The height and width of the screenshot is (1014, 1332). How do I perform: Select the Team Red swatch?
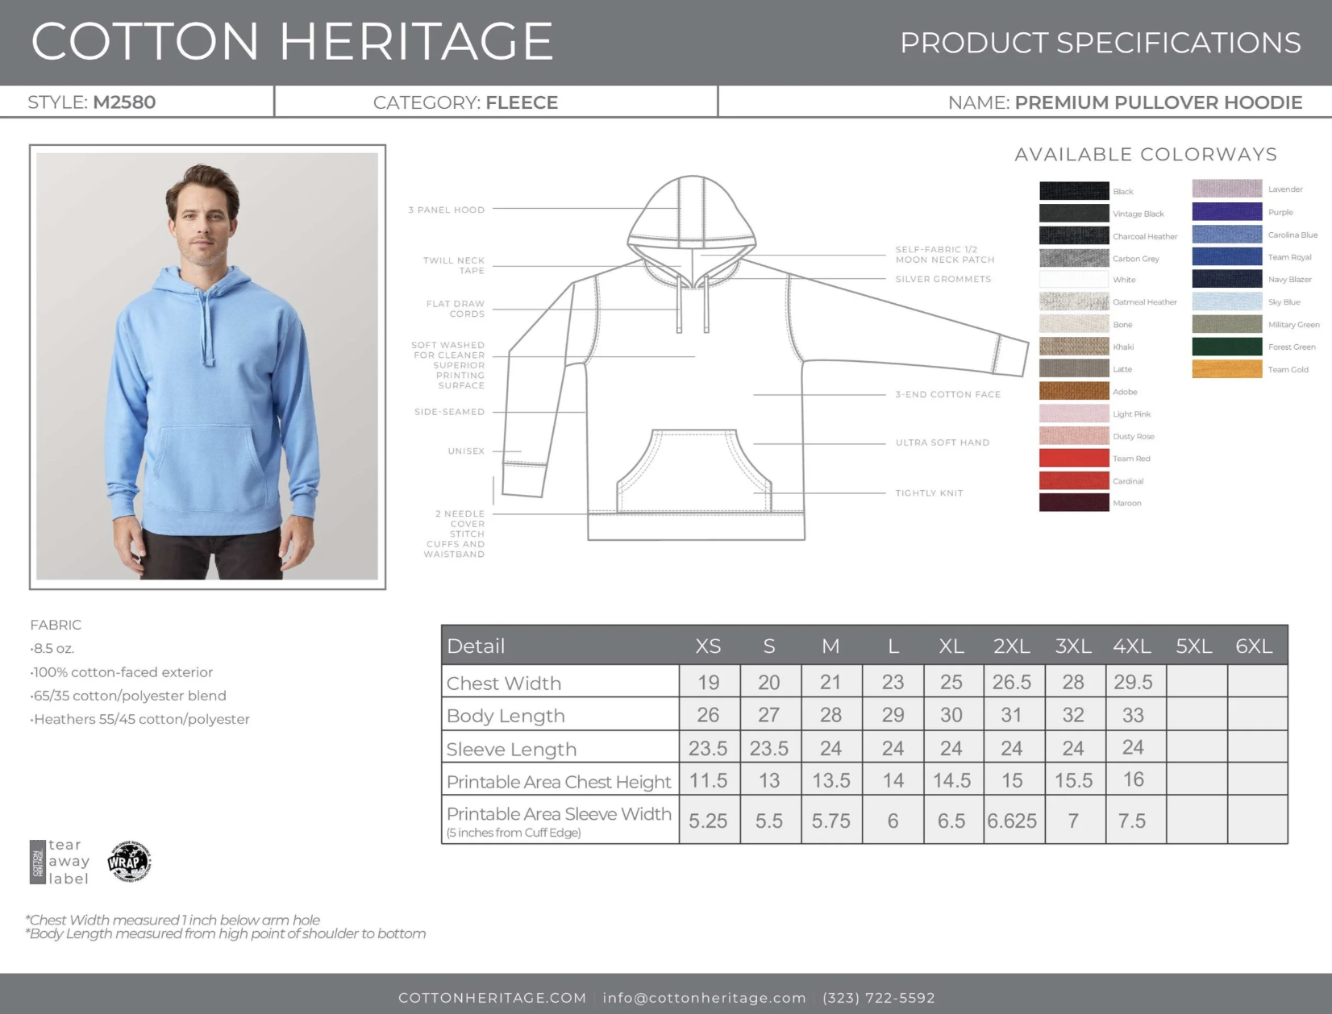tap(1074, 459)
